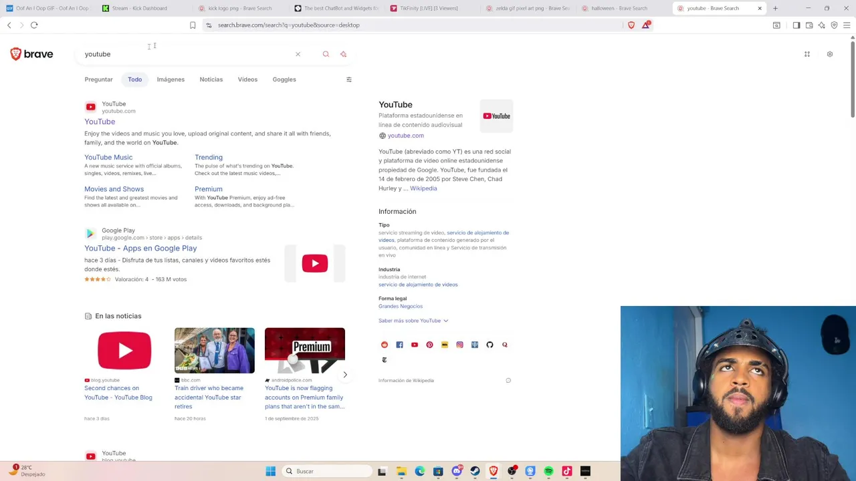Click the Brave logo on the search page
856x481 pixels.
31,54
